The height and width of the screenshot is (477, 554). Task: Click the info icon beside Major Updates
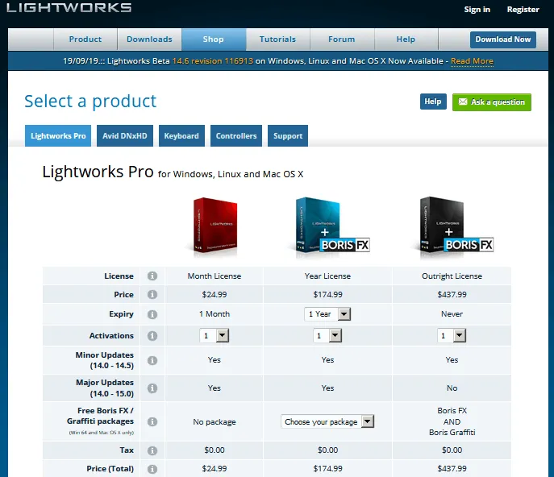point(152,388)
